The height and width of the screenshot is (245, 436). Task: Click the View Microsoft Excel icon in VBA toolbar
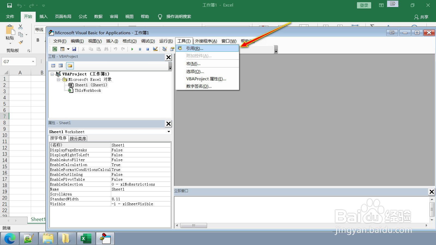pyautogui.click(x=55, y=49)
